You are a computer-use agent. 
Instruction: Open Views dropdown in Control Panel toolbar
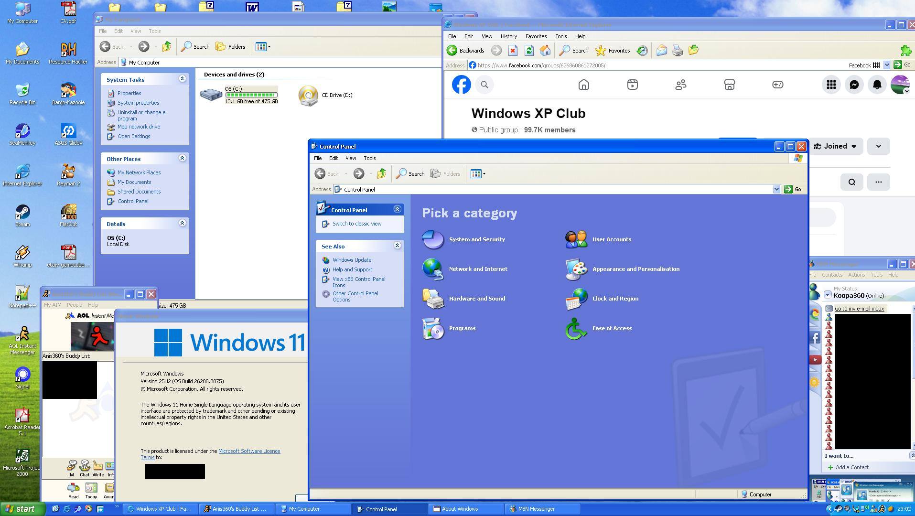(478, 174)
